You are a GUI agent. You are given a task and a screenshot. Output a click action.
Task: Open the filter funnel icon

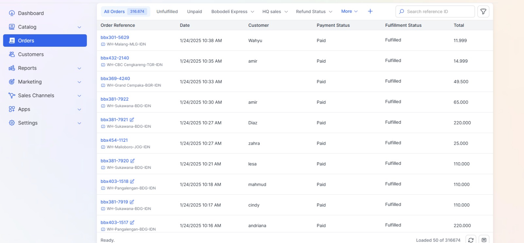483,11
